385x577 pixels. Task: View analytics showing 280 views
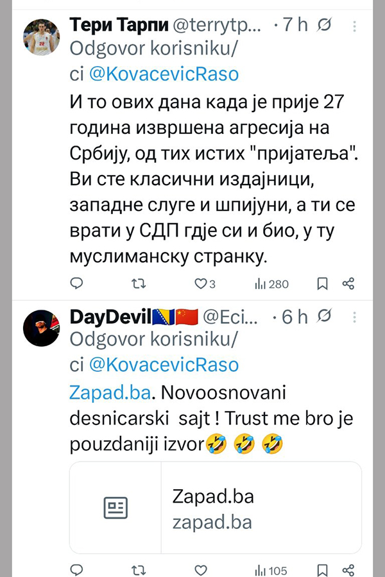(272, 283)
